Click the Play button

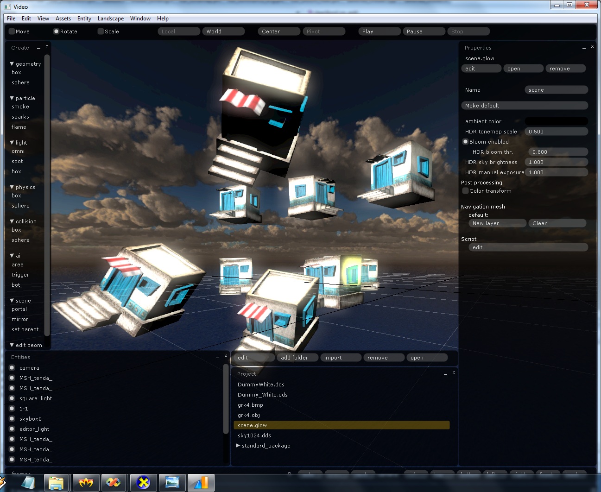pos(380,32)
